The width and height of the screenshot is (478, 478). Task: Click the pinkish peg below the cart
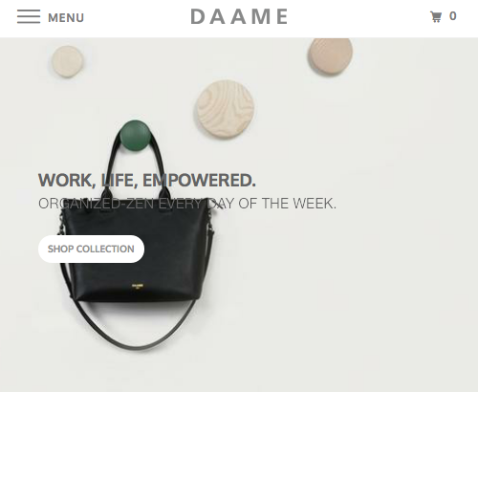coord(330,56)
